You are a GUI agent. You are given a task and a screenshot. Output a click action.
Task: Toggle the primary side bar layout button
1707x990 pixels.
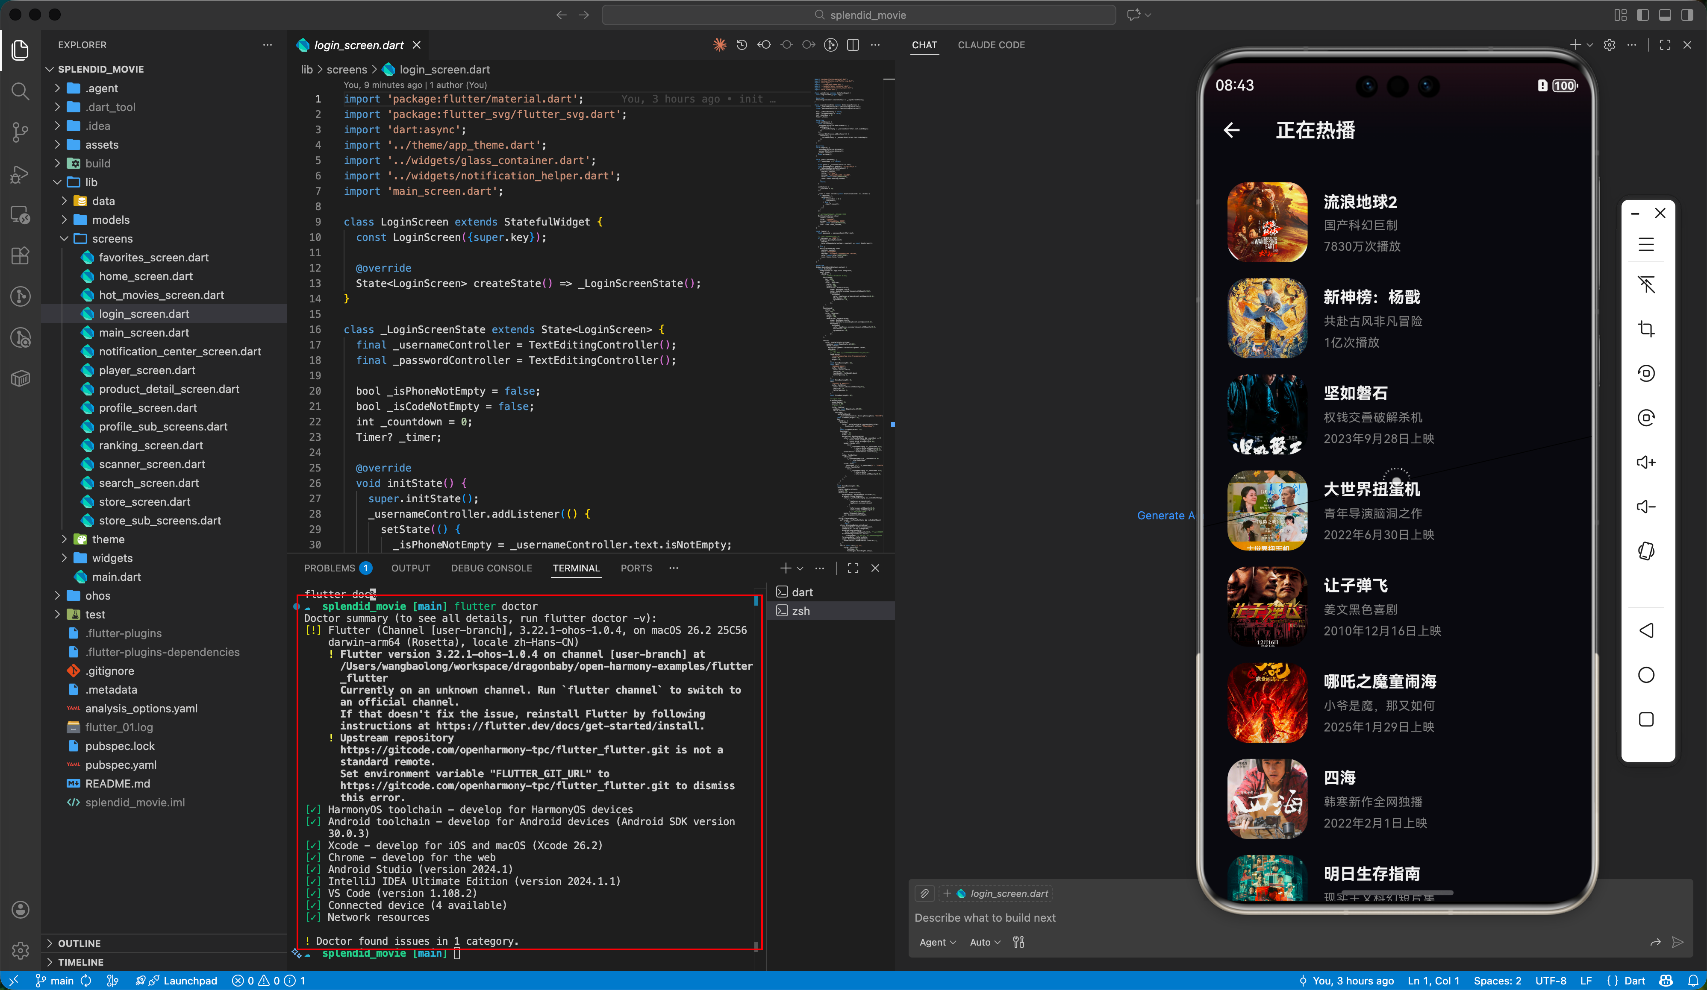tap(1642, 15)
